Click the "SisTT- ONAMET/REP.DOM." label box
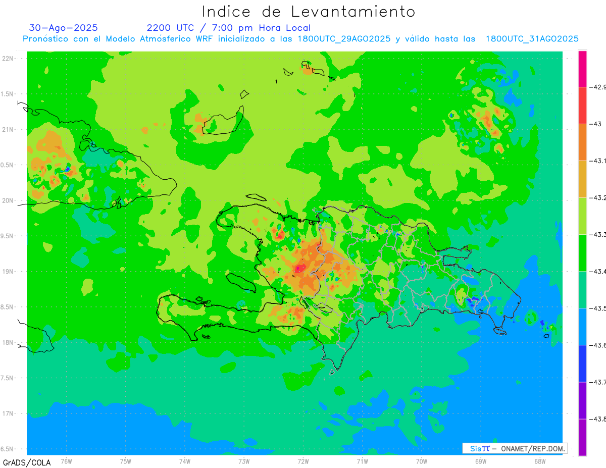The image size is (606, 468). (x=515, y=448)
